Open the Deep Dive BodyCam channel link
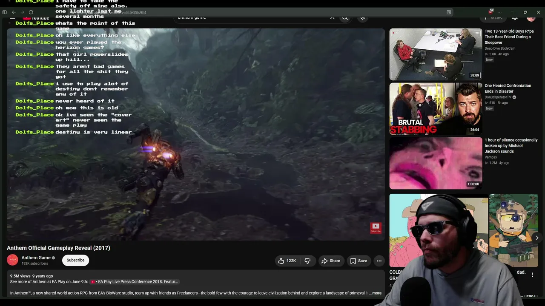The width and height of the screenshot is (545, 306). [x=500, y=48]
